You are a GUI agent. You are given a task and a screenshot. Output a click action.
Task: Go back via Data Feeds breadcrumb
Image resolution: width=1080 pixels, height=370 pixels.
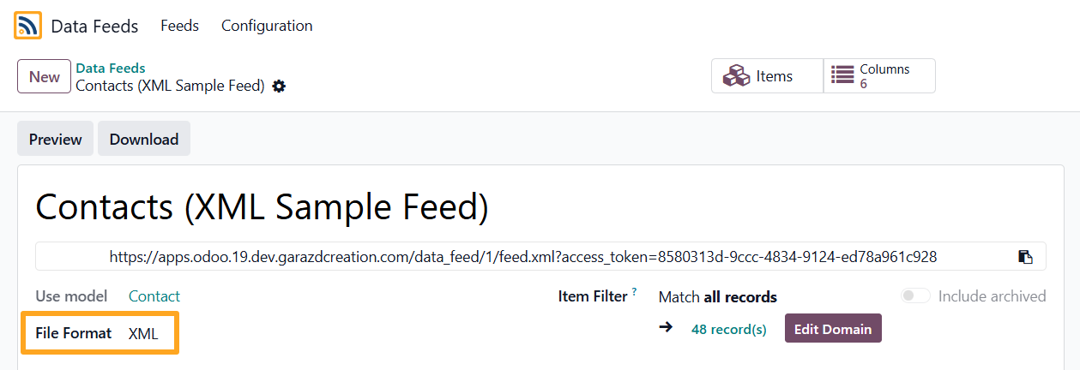(x=111, y=68)
